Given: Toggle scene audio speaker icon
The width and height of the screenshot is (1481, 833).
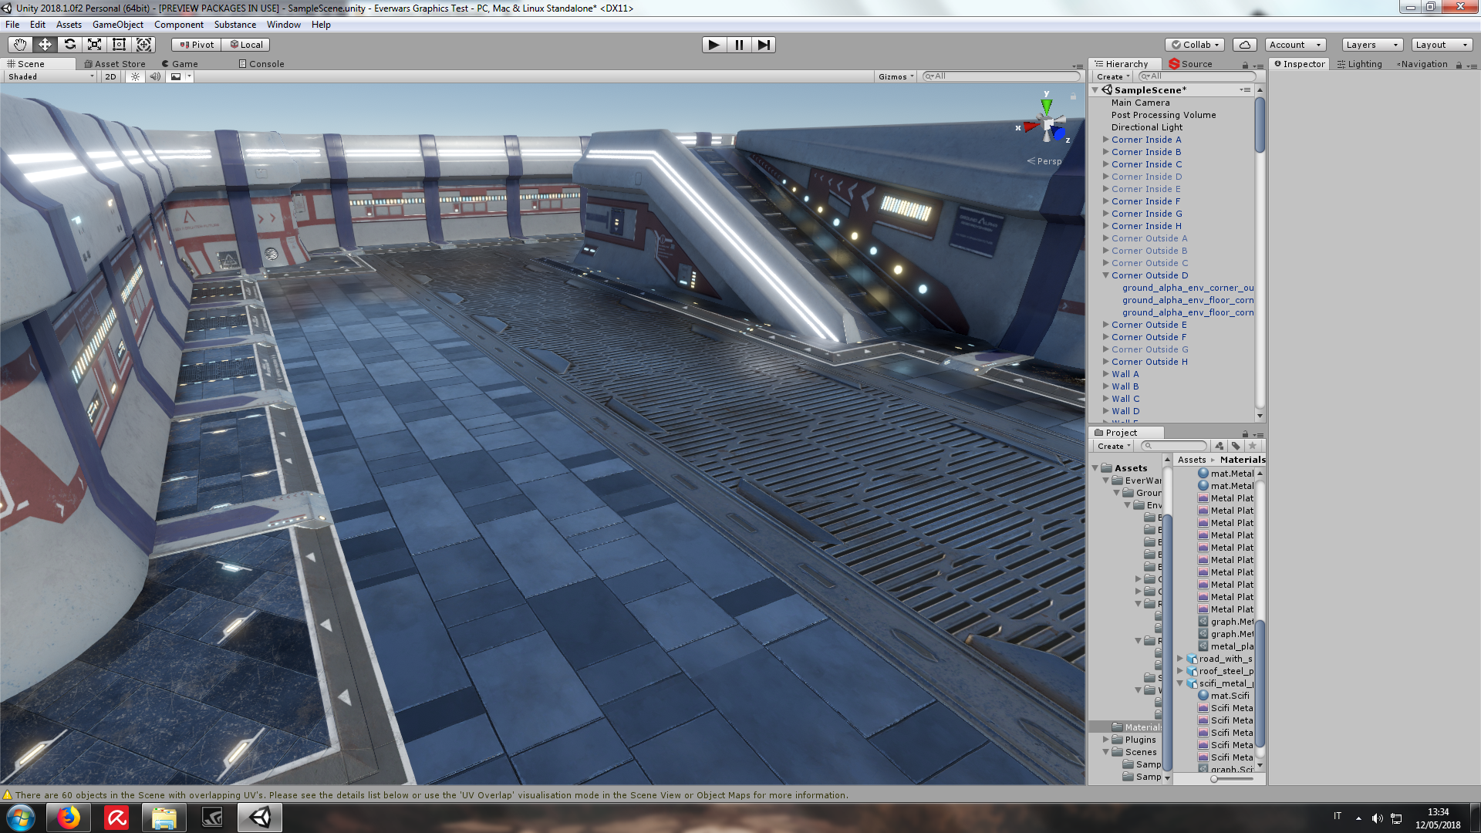Looking at the screenshot, I should (x=155, y=76).
